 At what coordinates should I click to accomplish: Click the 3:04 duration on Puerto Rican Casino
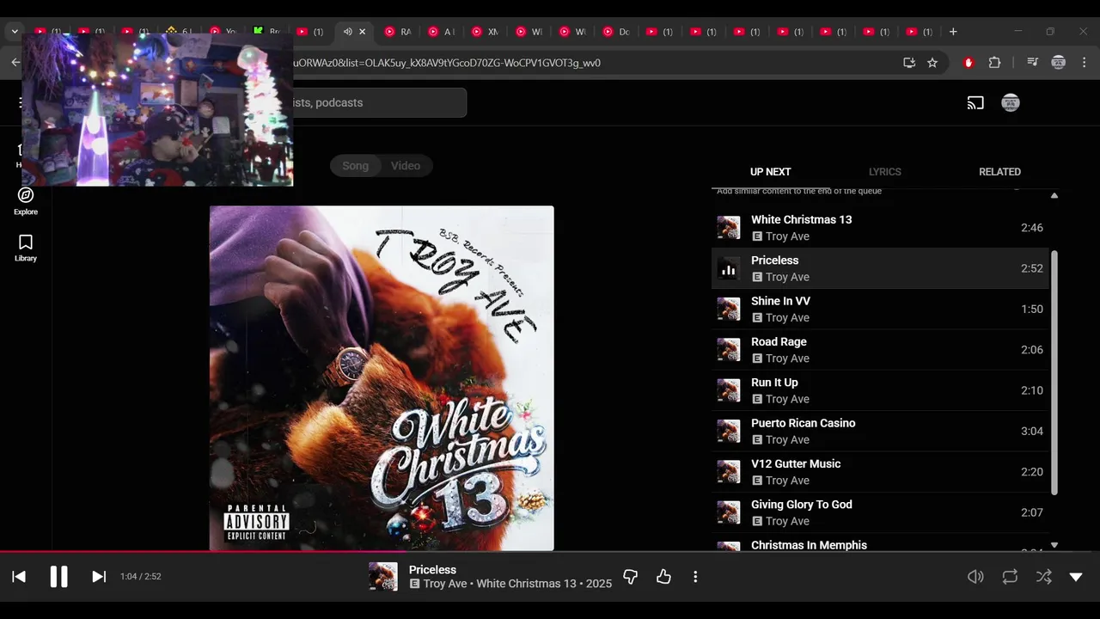(x=1032, y=432)
